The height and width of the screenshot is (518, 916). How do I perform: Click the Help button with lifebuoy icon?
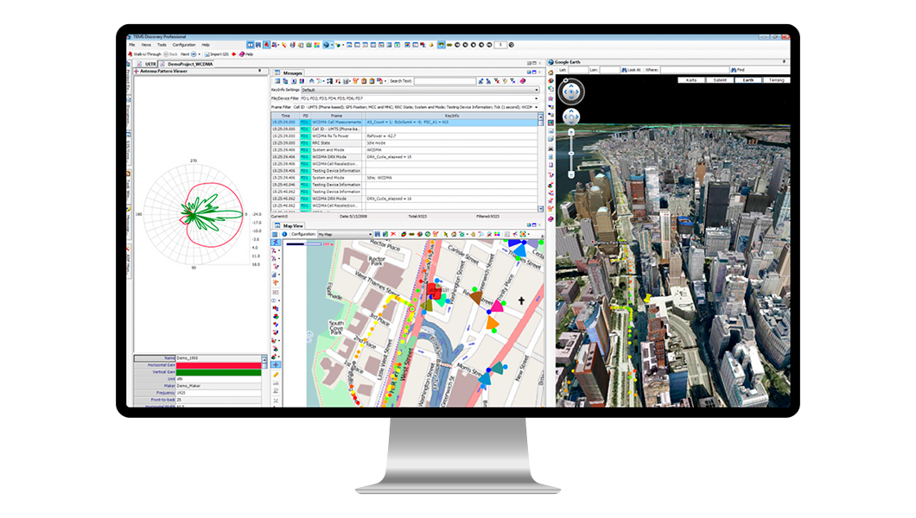coord(246,54)
